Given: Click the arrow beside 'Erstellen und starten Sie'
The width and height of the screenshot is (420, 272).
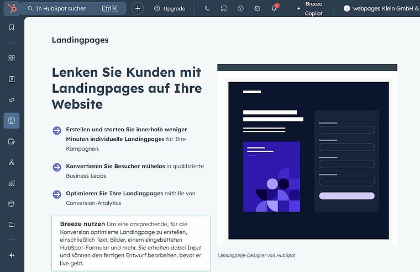Looking at the screenshot, I should pos(57,131).
